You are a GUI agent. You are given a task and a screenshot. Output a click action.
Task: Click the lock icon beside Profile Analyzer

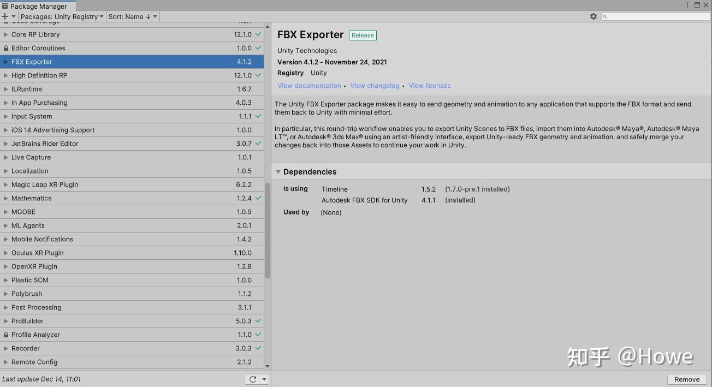pos(5,335)
